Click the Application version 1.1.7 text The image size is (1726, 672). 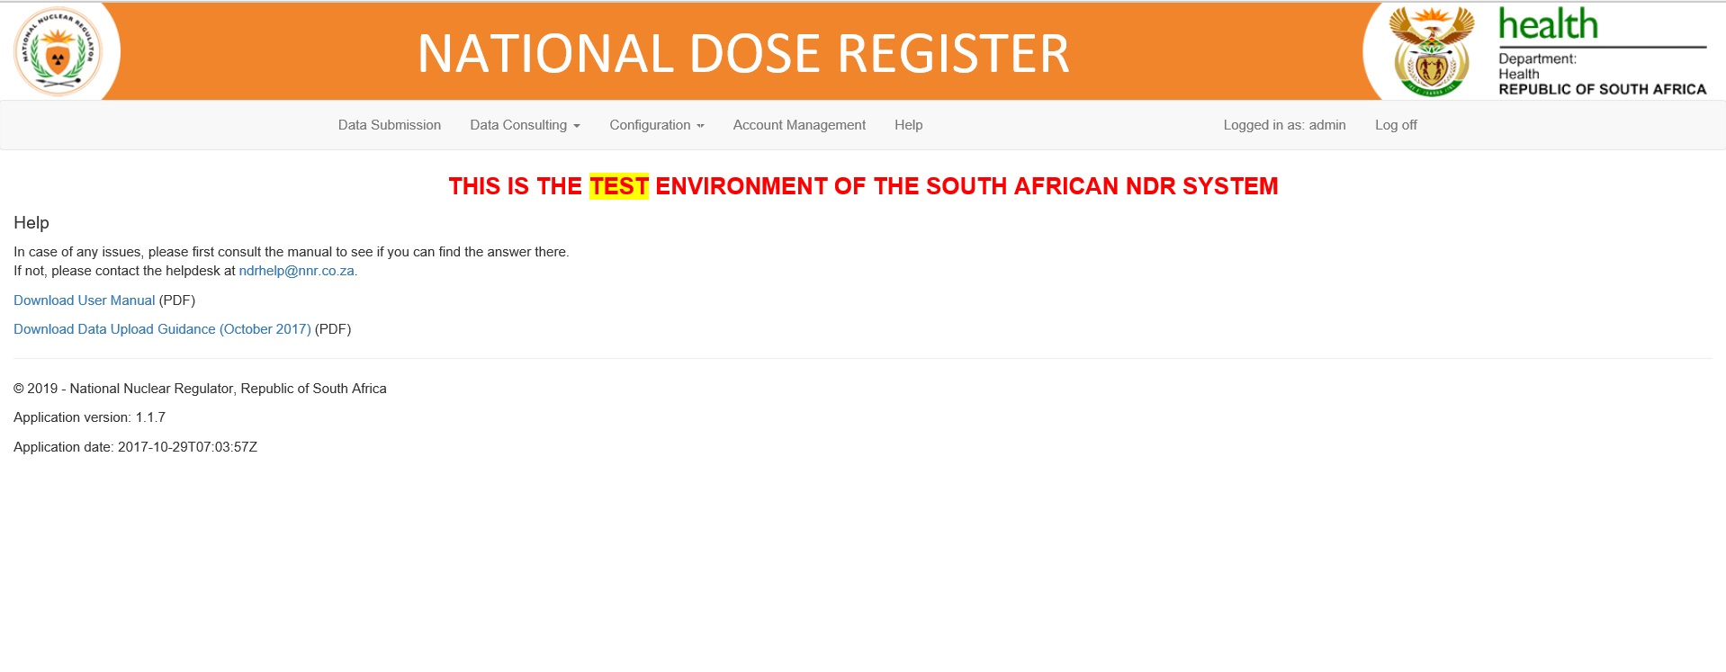[x=89, y=417]
